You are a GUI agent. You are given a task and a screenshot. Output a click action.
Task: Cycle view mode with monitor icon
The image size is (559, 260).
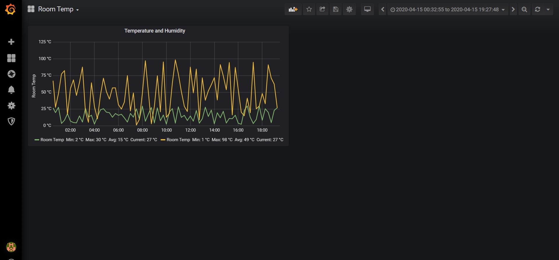367,9
